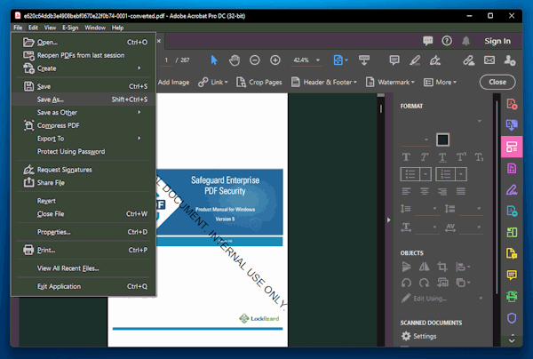Click the Close button in edit toolbar
Viewport: 533px width, 359px height.
pyautogui.click(x=497, y=82)
